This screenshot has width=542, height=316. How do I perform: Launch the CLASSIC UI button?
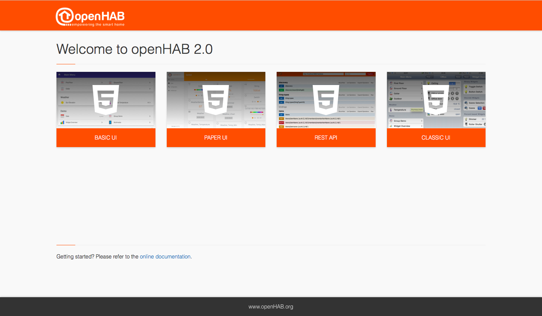[436, 138]
